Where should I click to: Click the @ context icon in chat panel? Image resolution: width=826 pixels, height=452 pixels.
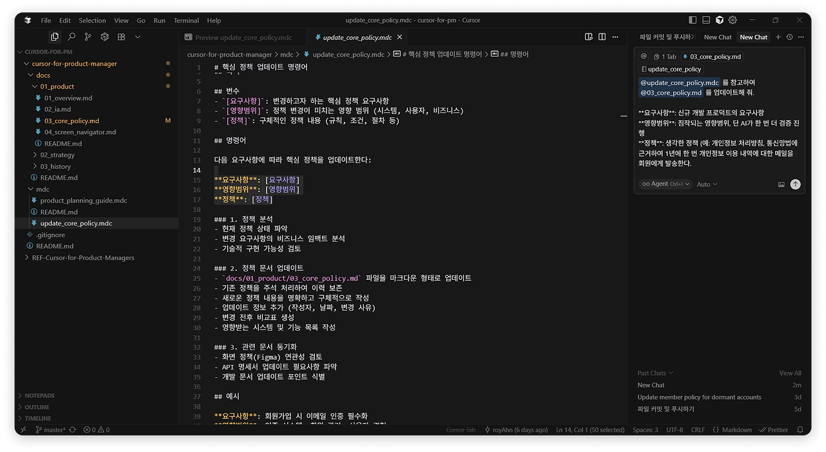(643, 56)
